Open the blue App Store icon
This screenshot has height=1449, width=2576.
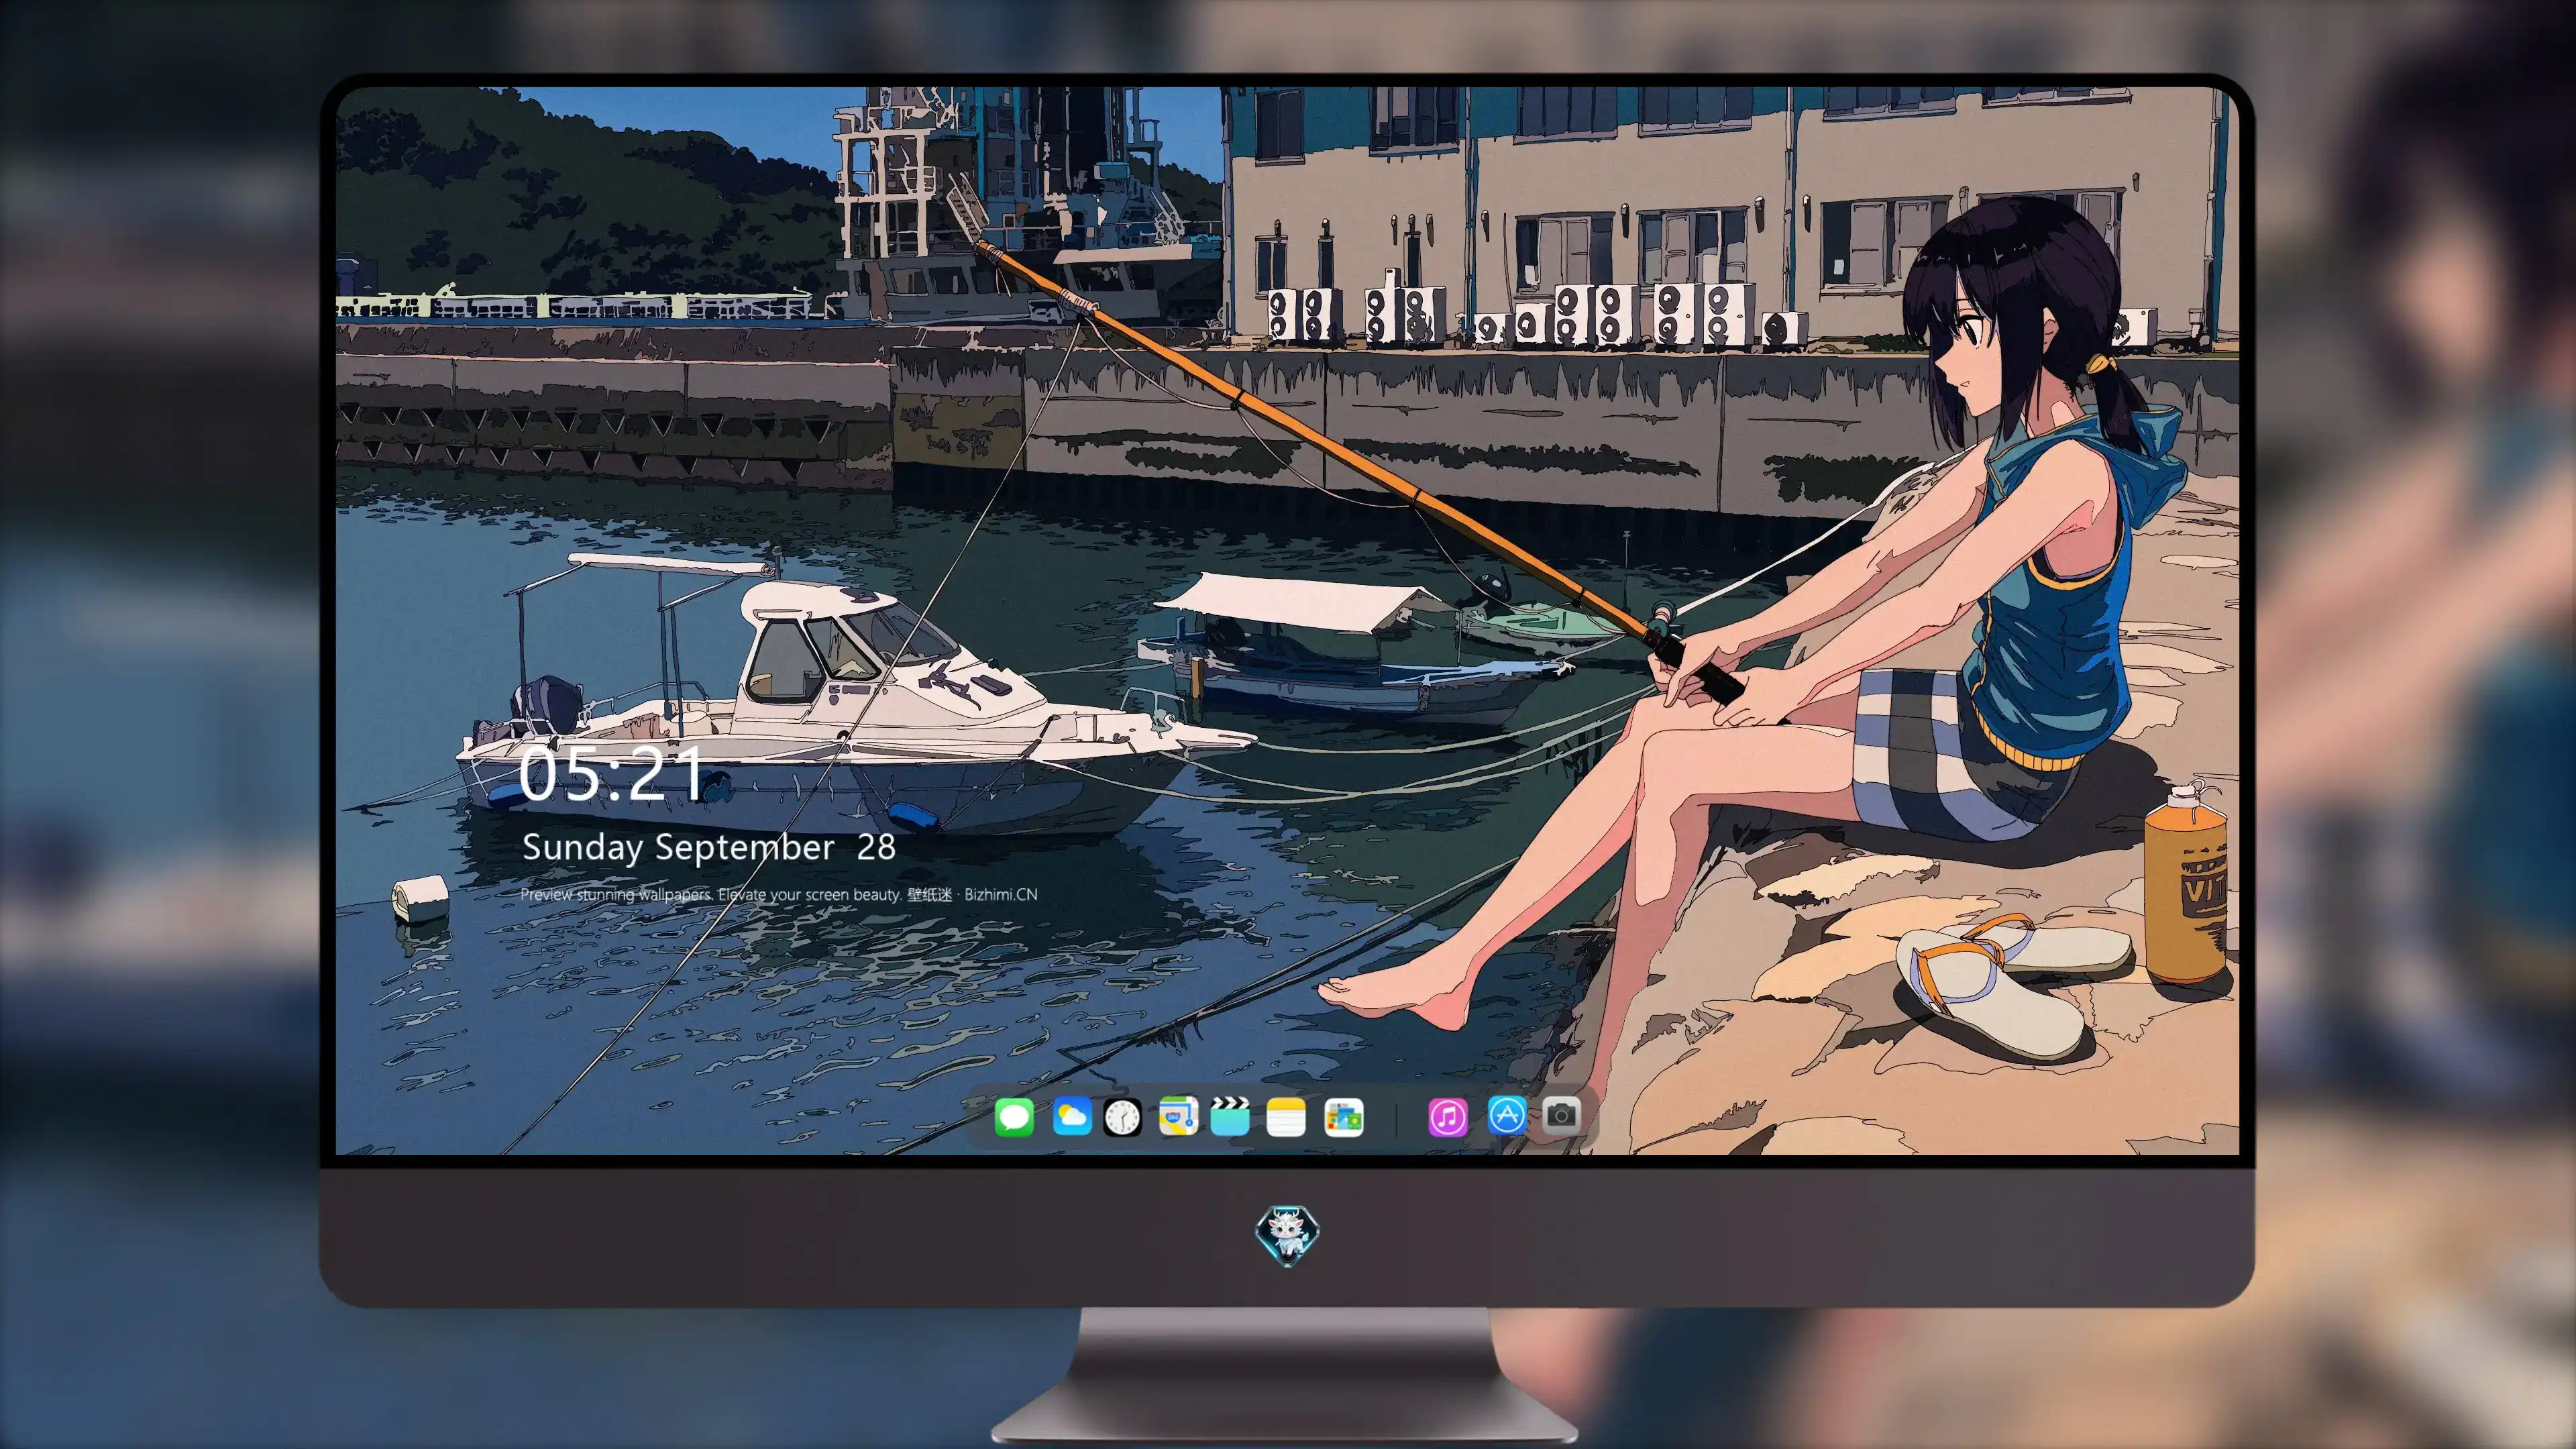click(x=1507, y=1115)
